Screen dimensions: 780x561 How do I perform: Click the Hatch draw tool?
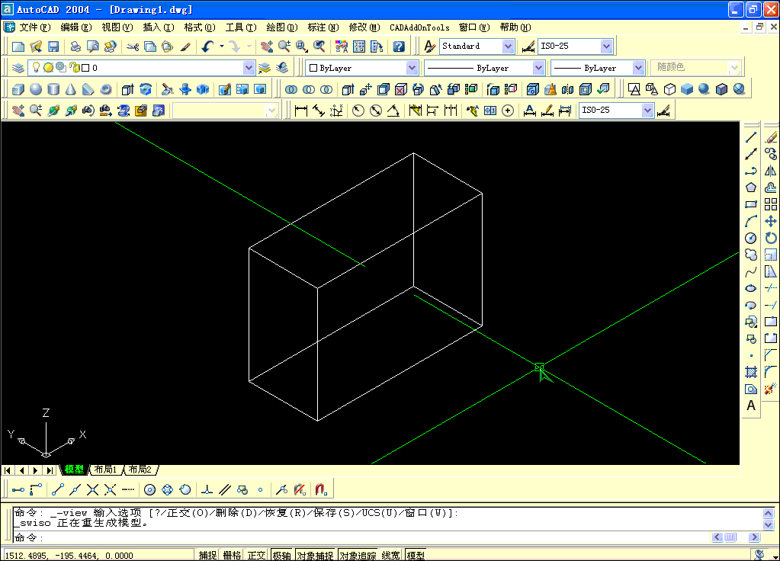751,372
